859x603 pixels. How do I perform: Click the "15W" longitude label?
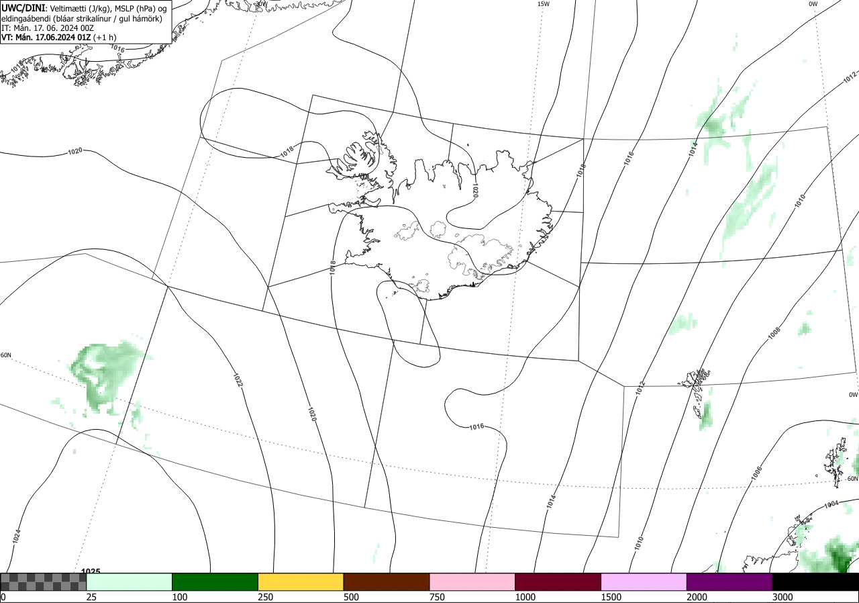point(544,4)
